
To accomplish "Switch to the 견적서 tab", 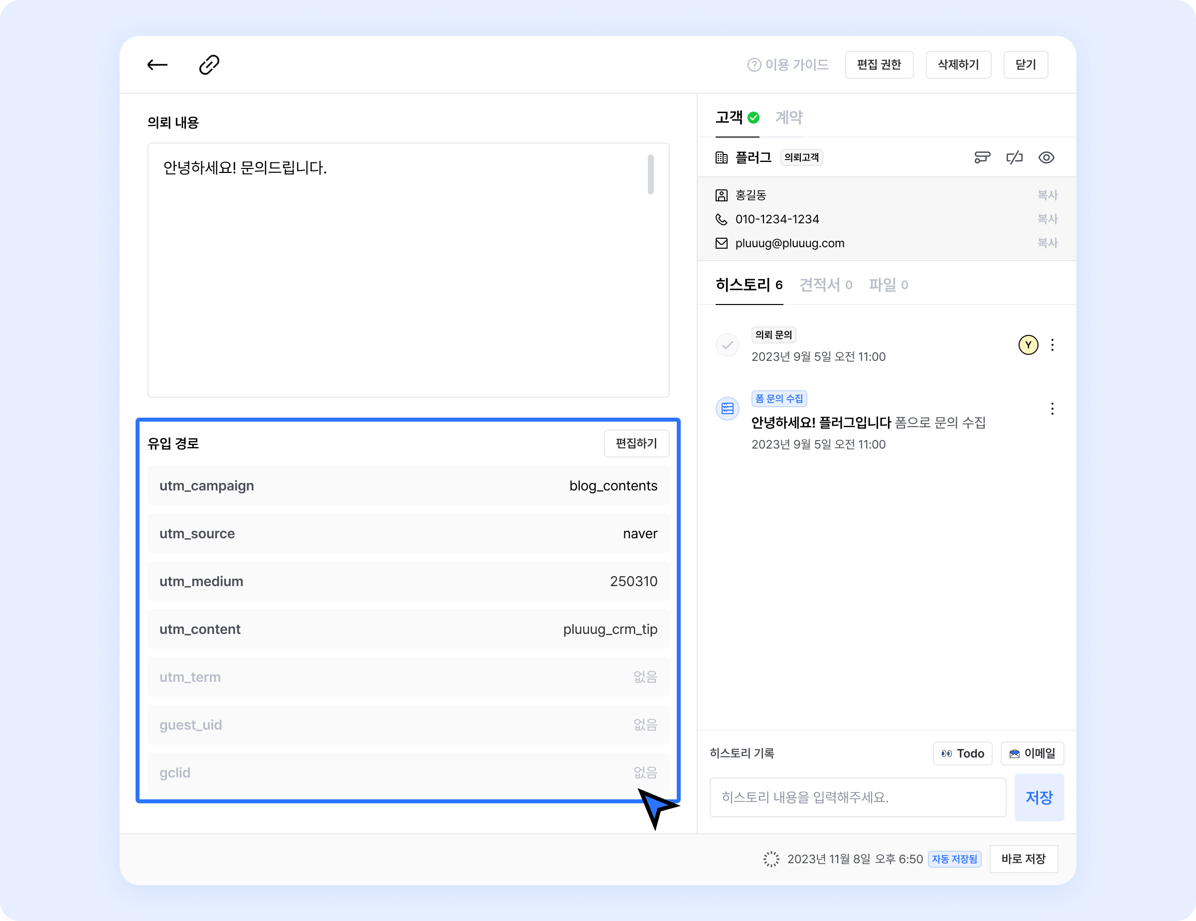I will tap(825, 285).
